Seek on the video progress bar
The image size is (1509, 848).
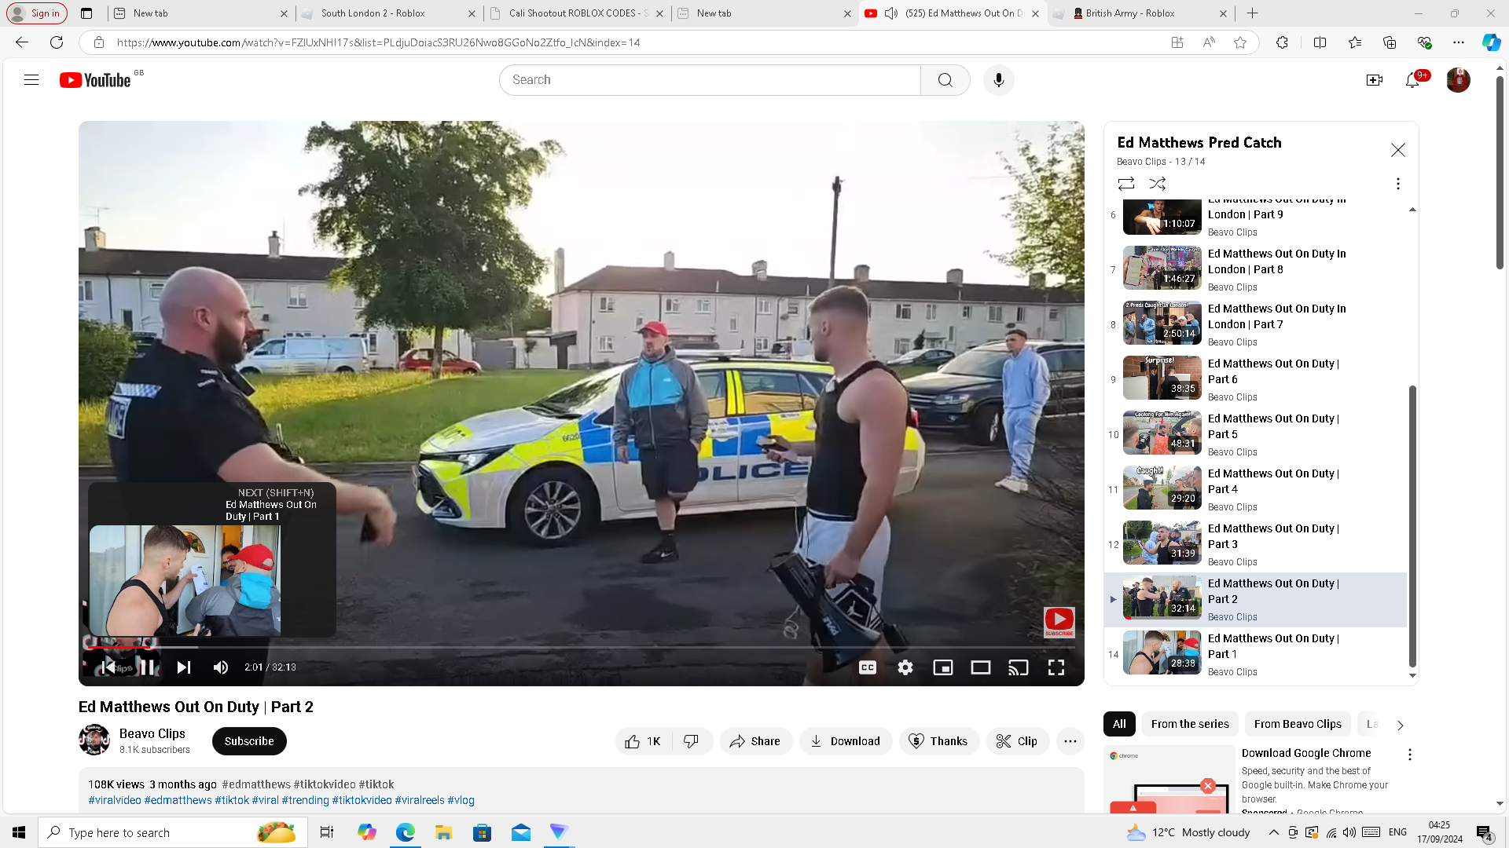[x=581, y=647]
